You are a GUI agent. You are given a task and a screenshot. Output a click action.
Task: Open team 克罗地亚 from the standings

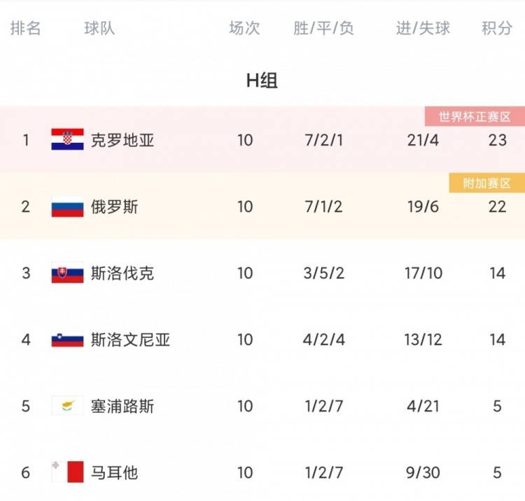(x=122, y=140)
